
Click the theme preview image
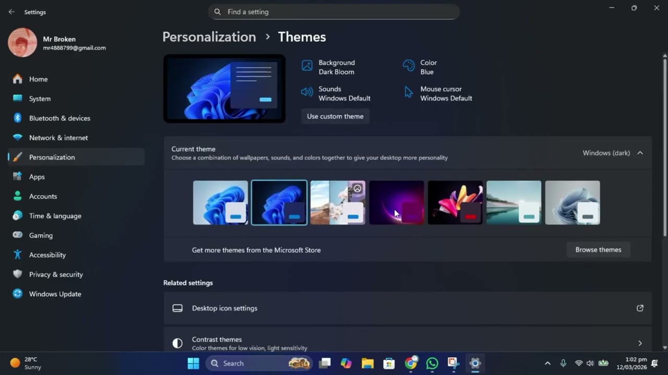(x=224, y=89)
